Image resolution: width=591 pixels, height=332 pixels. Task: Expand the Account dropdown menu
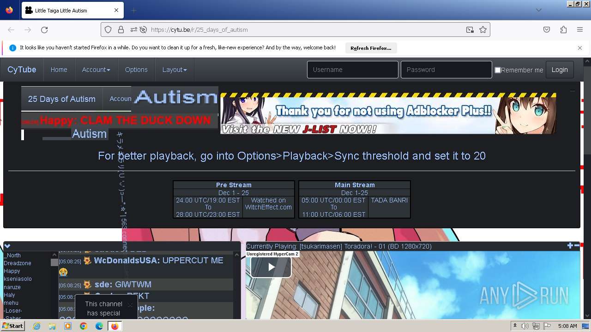tap(96, 70)
